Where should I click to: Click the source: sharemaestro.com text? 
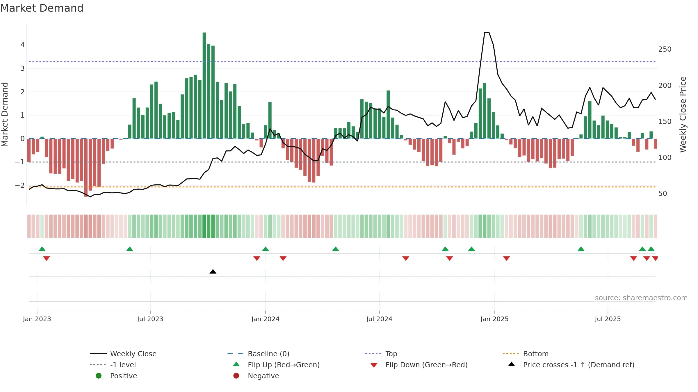[x=641, y=298]
